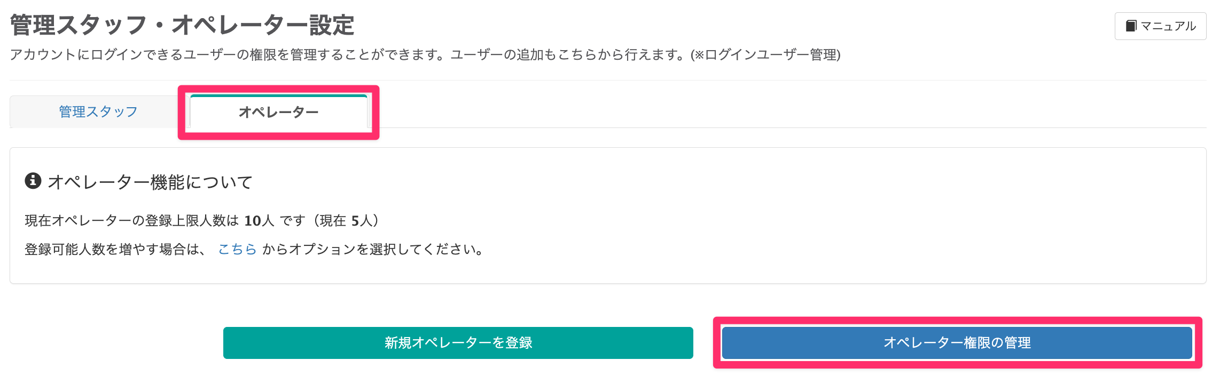Image resolution: width=1220 pixels, height=384 pixels.
Task: Click the からオプションを選択してください text
Action: click(373, 249)
